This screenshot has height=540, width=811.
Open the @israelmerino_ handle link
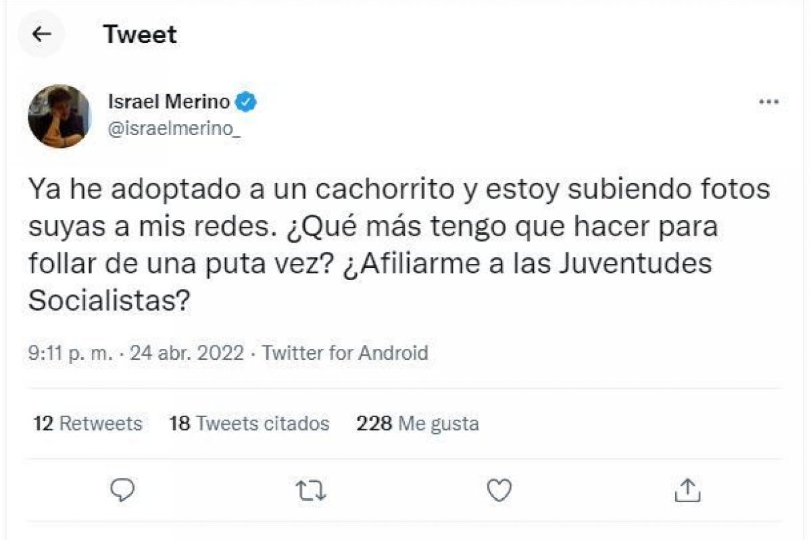point(174,130)
